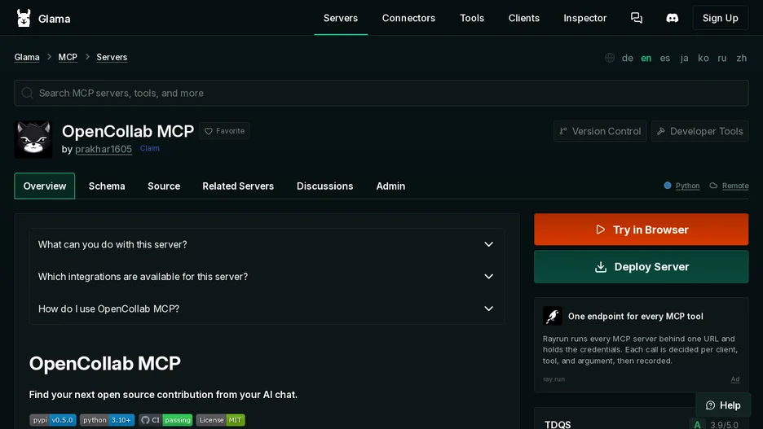Click 'One endpoint for every MCP tool' ad title
Screen dimensions: 763x429
(636, 317)
